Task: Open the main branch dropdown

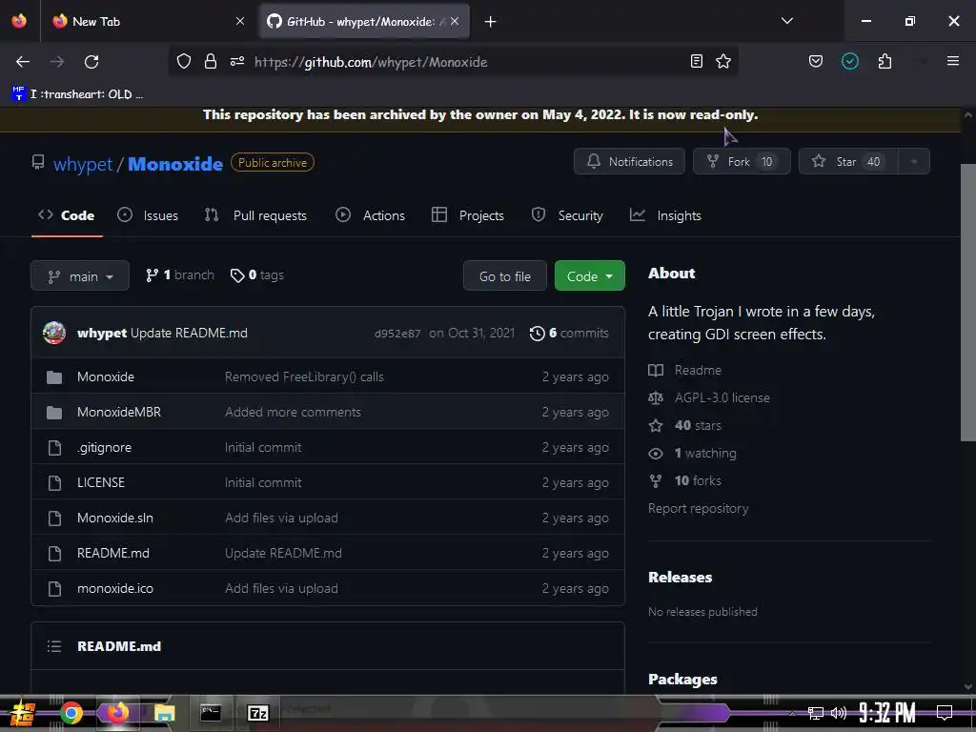Action: tap(80, 275)
